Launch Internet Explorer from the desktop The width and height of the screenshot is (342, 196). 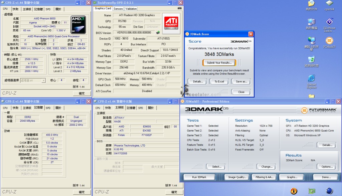312,82
